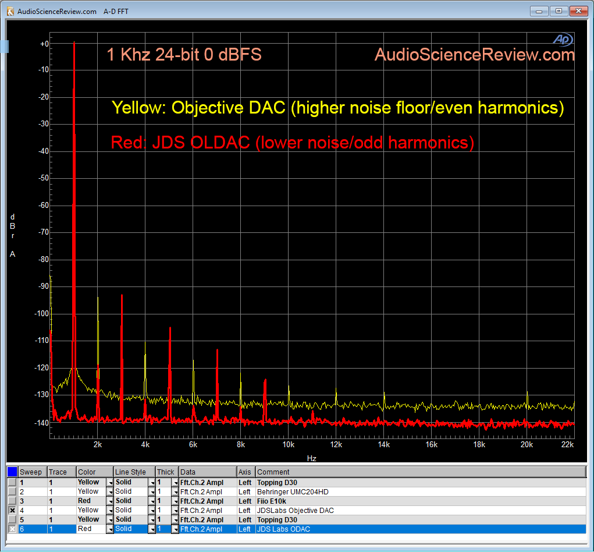Viewport: 594px width, 552px height.
Task: Click the 20k frequency axis label
Action: point(527,445)
